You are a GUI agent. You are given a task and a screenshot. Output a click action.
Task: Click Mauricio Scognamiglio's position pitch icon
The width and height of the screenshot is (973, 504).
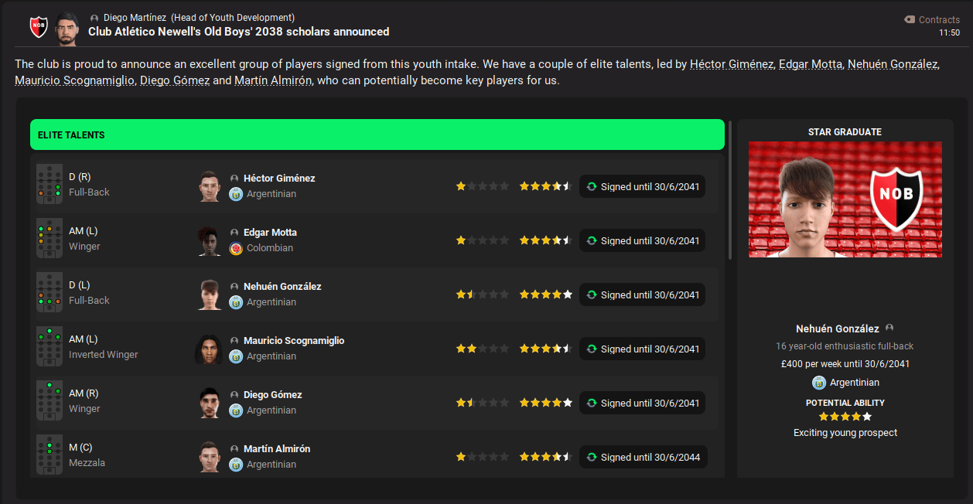coord(50,347)
